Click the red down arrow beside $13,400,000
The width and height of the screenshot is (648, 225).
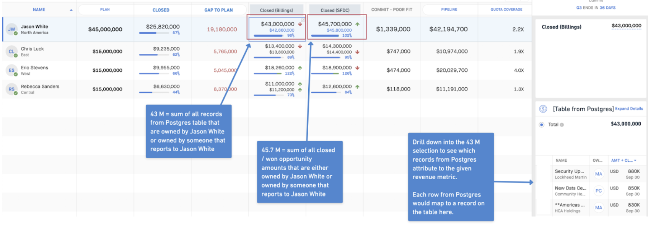(300, 46)
